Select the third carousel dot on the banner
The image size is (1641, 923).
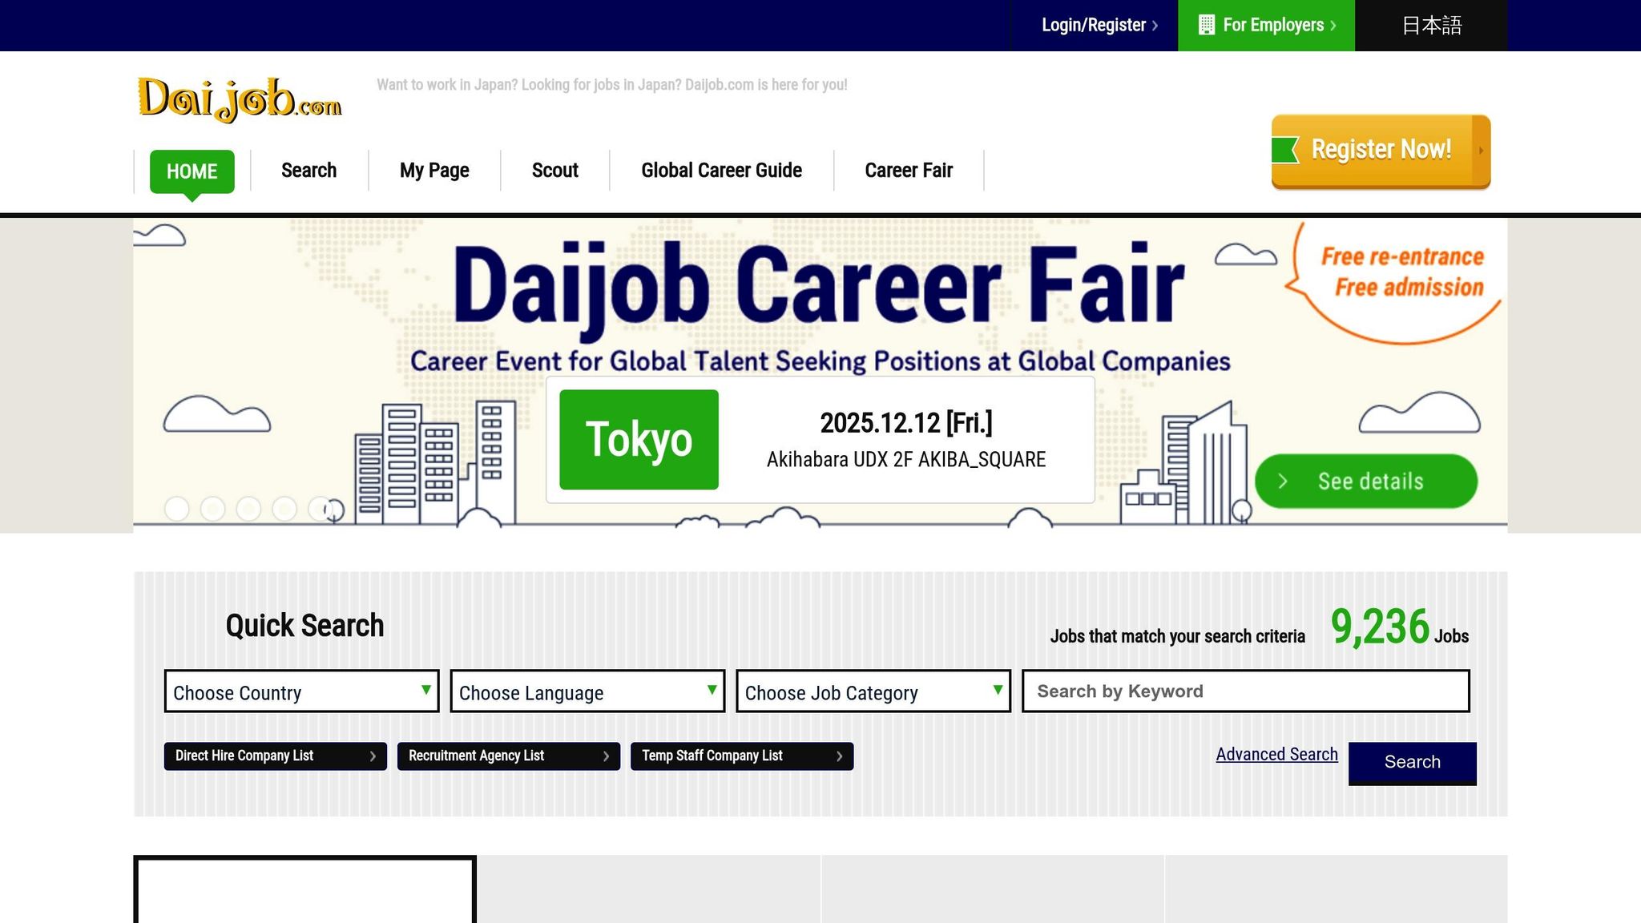click(x=248, y=510)
